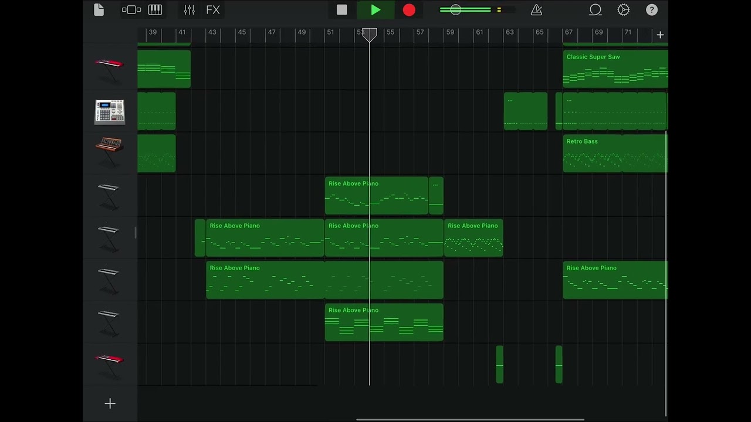Click the playhead marker on the ruler
Viewport: 751px width, 422px height.
coord(370,35)
